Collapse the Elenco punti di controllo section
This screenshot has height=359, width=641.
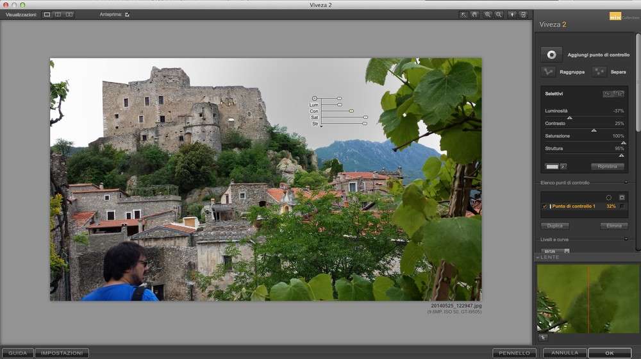coord(627,183)
